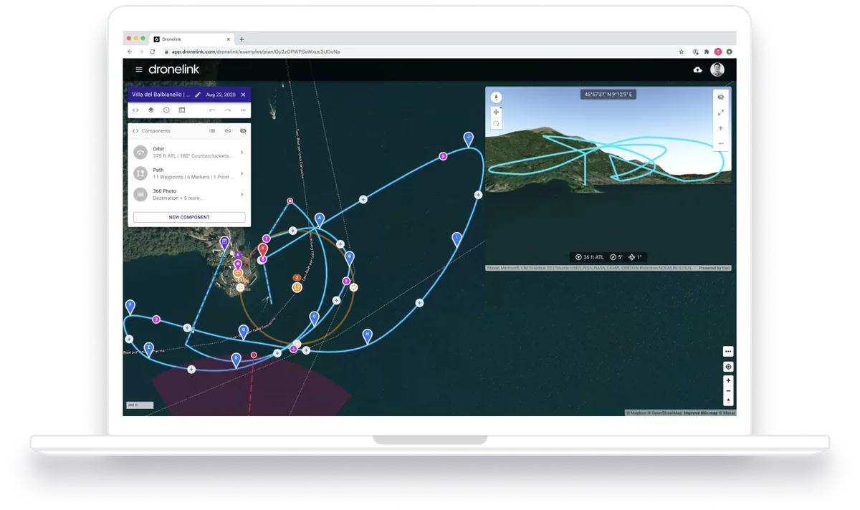Go back in the browser
The image size is (860, 510).
pyautogui.click(x=130, y=52)
